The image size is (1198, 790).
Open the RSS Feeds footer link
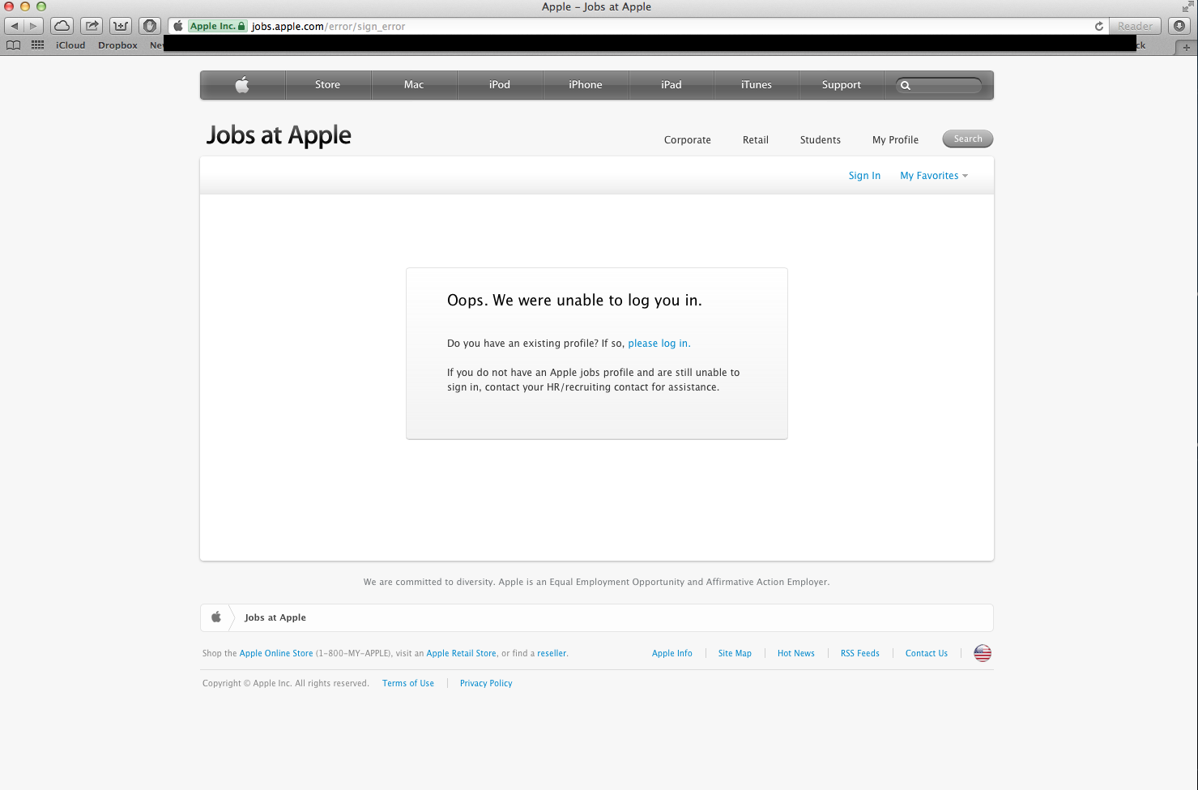click(860, 653)
